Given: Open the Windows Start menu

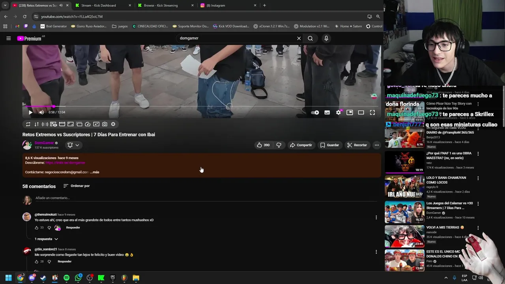Looking at the screenshot, I should pyautogui.click(x=8, y=278).
